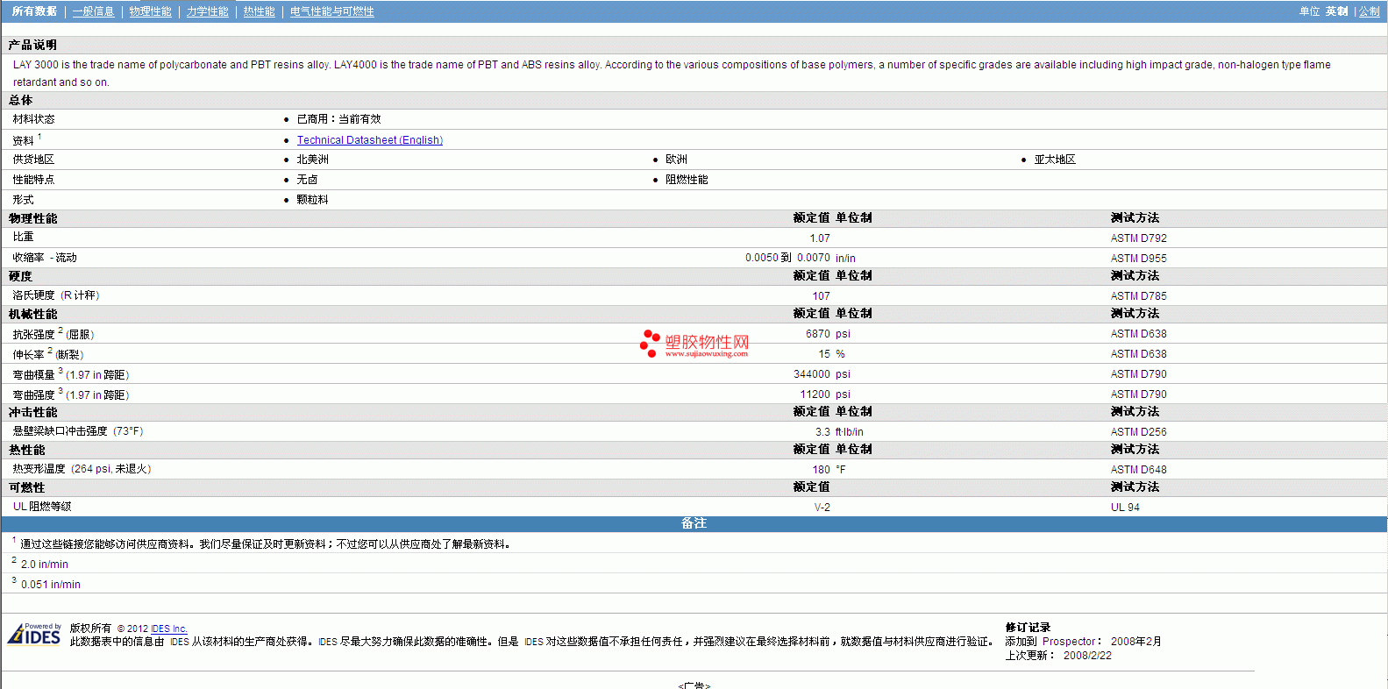Click 收缩率 value 0.0050 到 0.0070
Viewport: 1388px width, 689px height.
[x=787, y=258]
